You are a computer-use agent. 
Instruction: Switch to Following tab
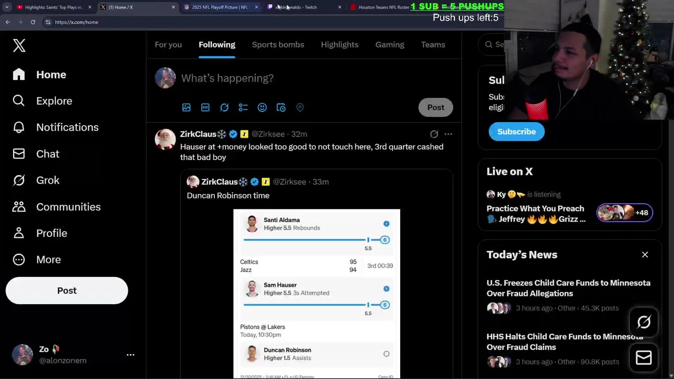tap(217, 45)
